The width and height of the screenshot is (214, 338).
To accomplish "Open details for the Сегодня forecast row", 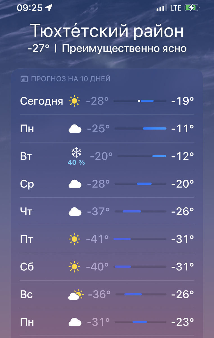I will [107, 101].
